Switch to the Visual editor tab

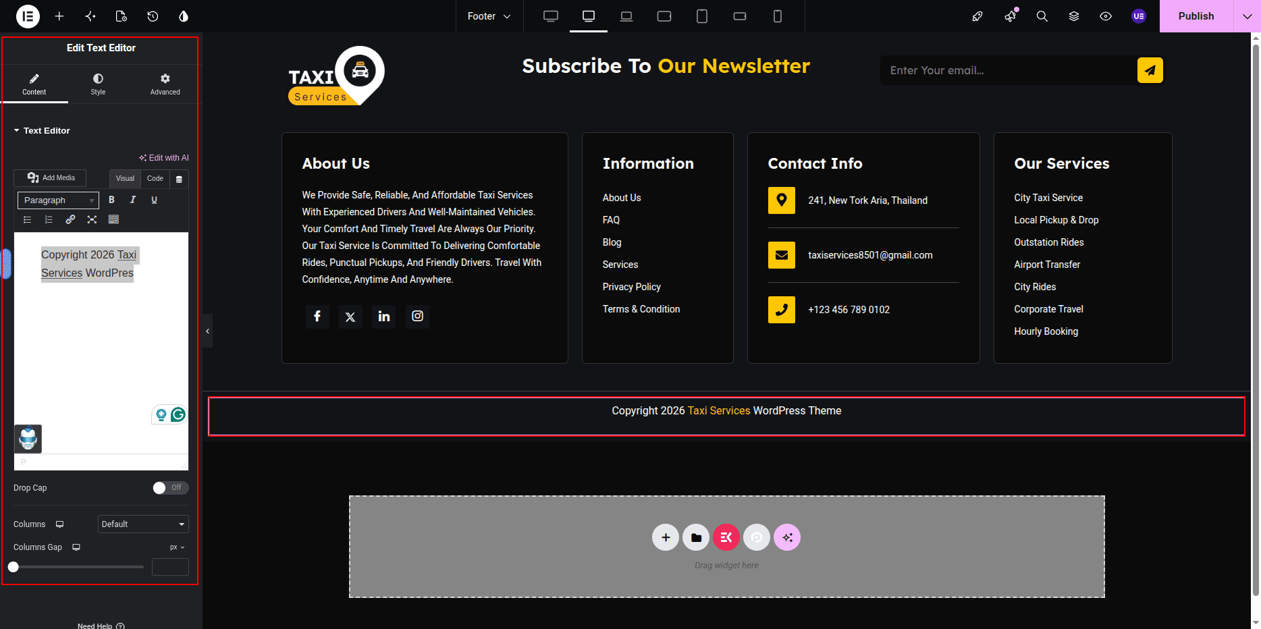coord(126,179)
